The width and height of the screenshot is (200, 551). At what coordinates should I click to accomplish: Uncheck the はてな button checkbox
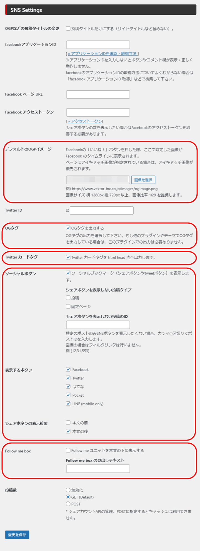[x=68, y=387]
